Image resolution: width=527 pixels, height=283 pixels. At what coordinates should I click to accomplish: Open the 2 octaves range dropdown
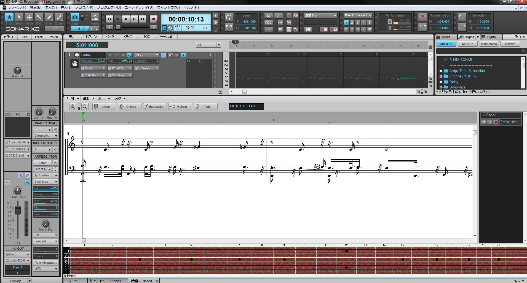point(46,182)
